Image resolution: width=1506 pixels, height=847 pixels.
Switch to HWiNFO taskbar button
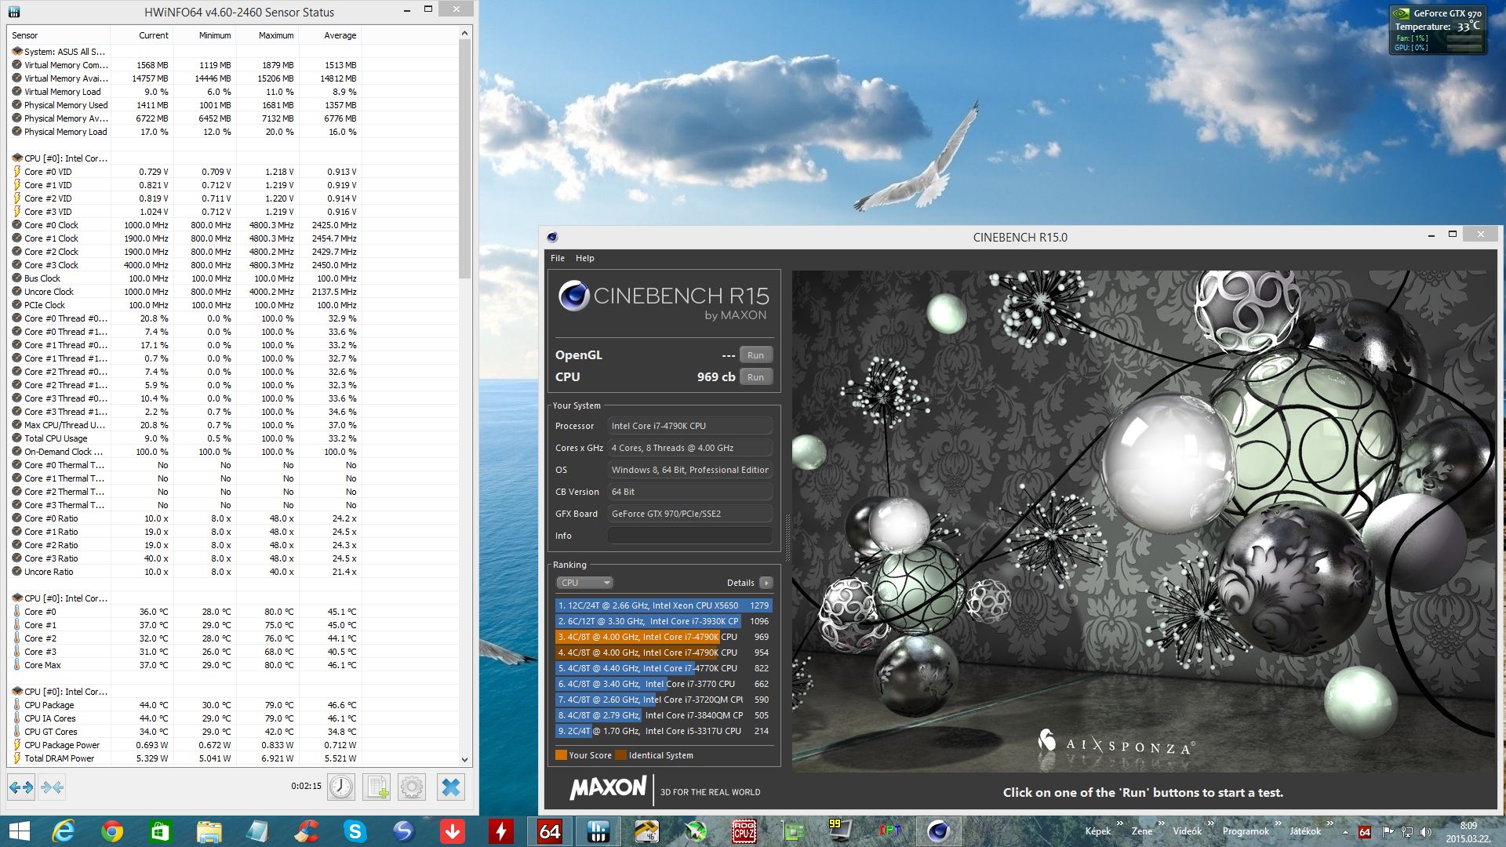click(598, 831)
